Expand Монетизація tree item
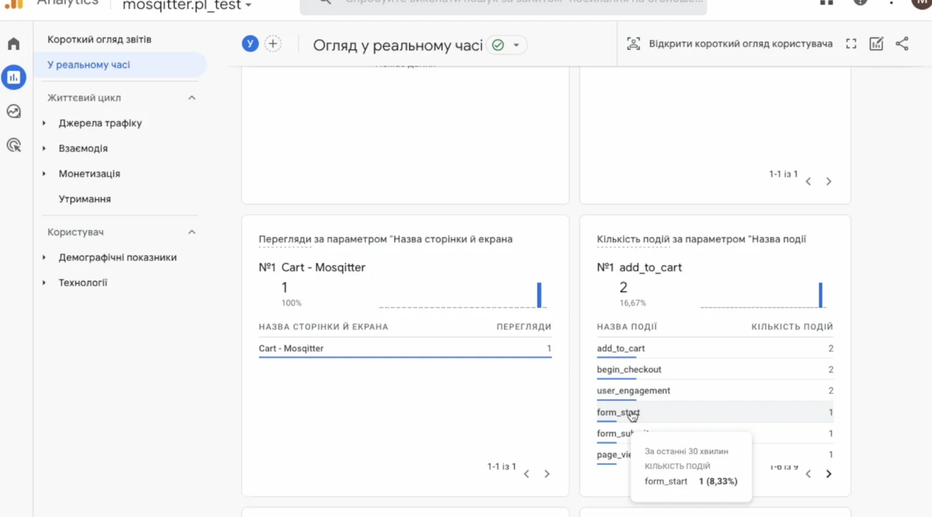 pos(44,173)
